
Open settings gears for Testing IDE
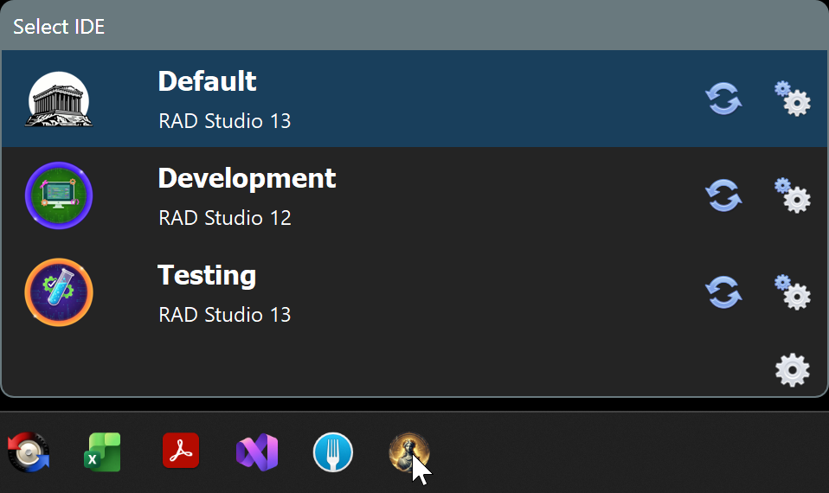[x=792, y=291]
